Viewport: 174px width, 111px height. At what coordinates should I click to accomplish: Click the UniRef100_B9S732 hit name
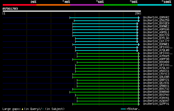[x=156, y=89]
